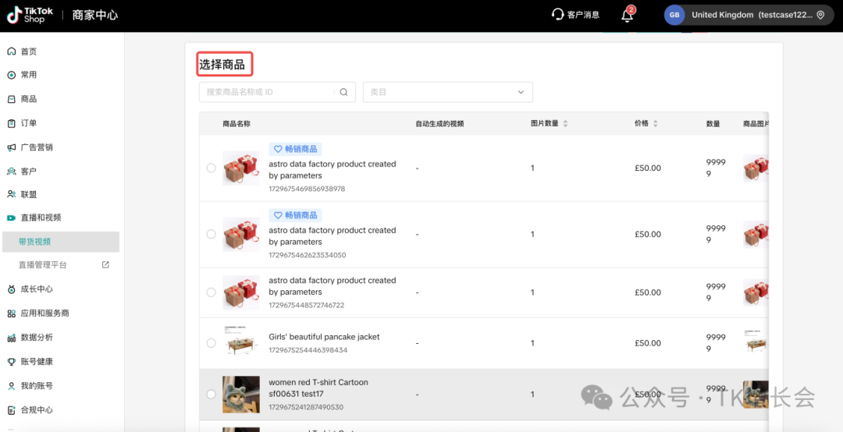843x432 pixels.
Task: Click the 首页 home icon
Action: [11, 51]
